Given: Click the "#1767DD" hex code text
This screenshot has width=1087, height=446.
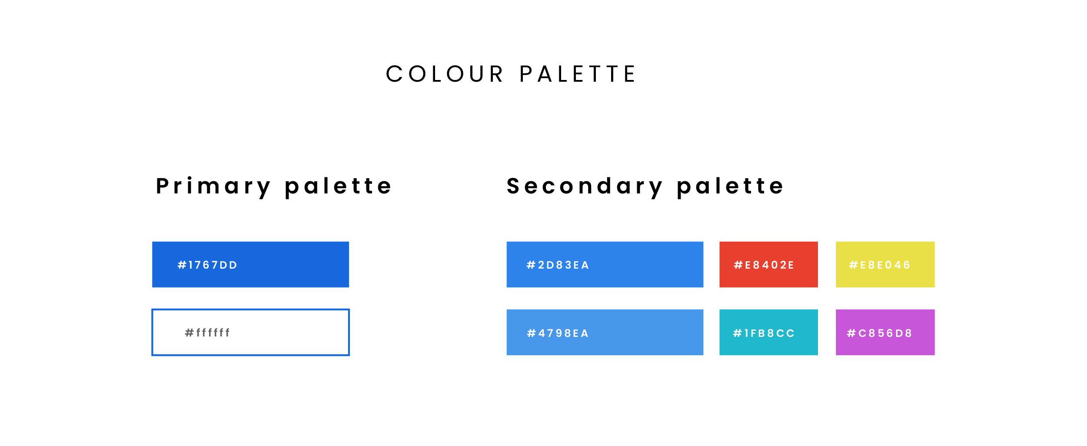Looking at the screenshot, I should [x=207, y=265].
